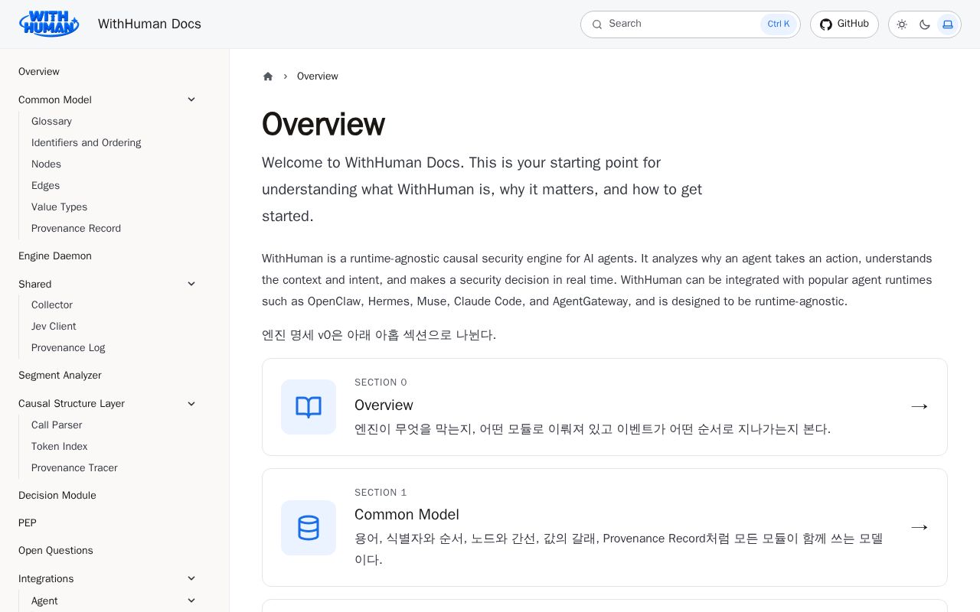Click the WithHuman logo
Screen dimensions: 980x612
(x=49, y=24)
